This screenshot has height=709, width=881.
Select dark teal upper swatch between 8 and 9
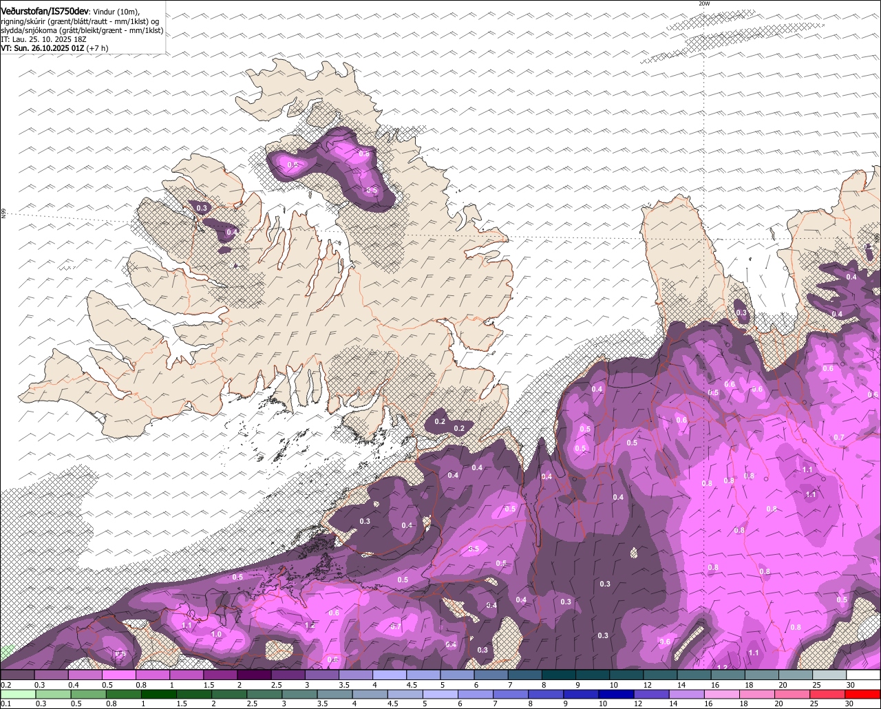tap(559, 675)
